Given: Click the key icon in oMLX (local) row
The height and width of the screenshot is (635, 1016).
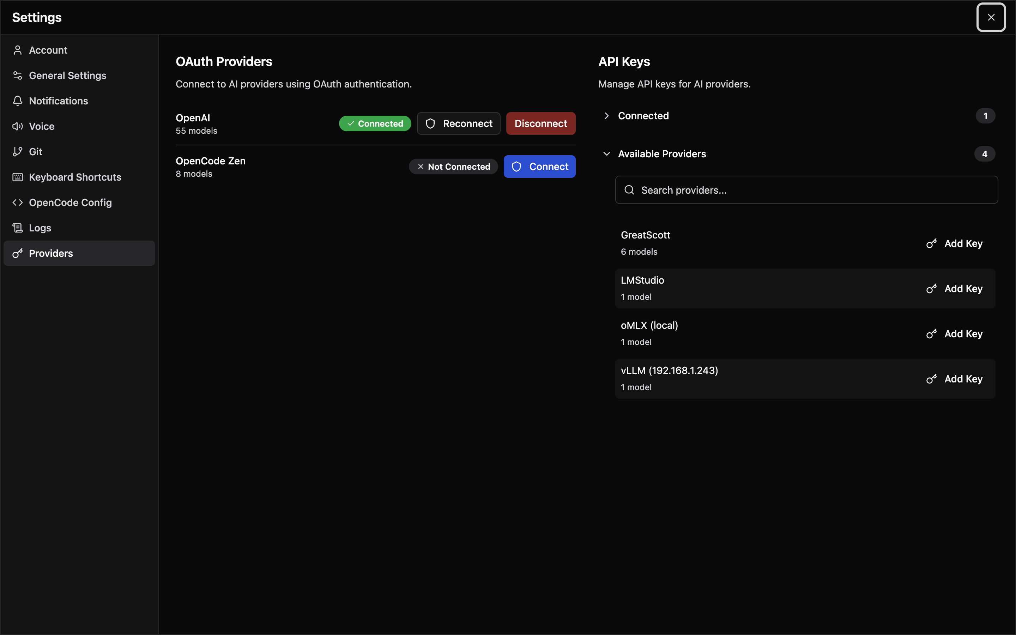Looking at the screenshot, I should click(x=931, y=334).
